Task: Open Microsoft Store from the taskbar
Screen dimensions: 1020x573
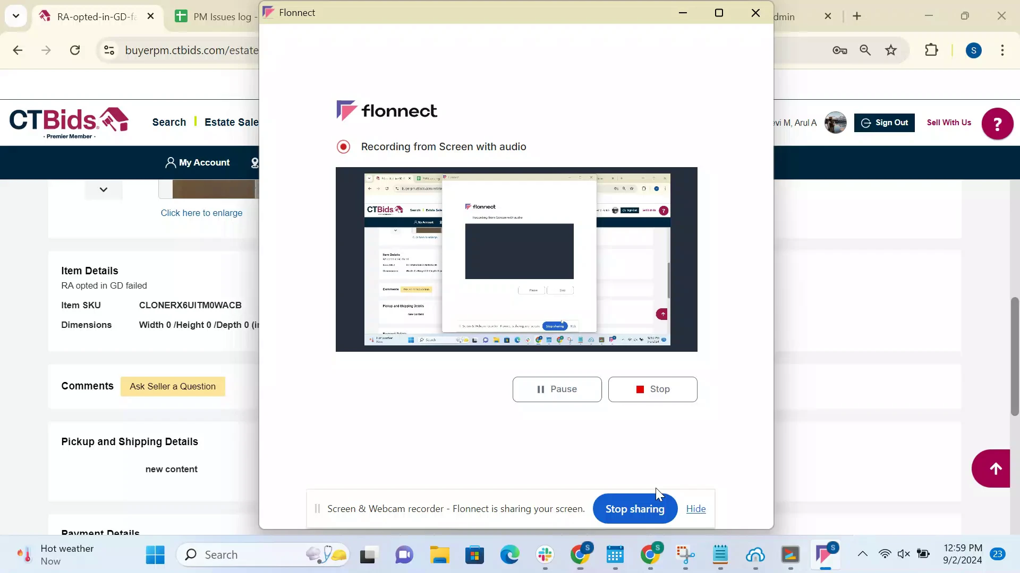Action: [x=474, y=555]
